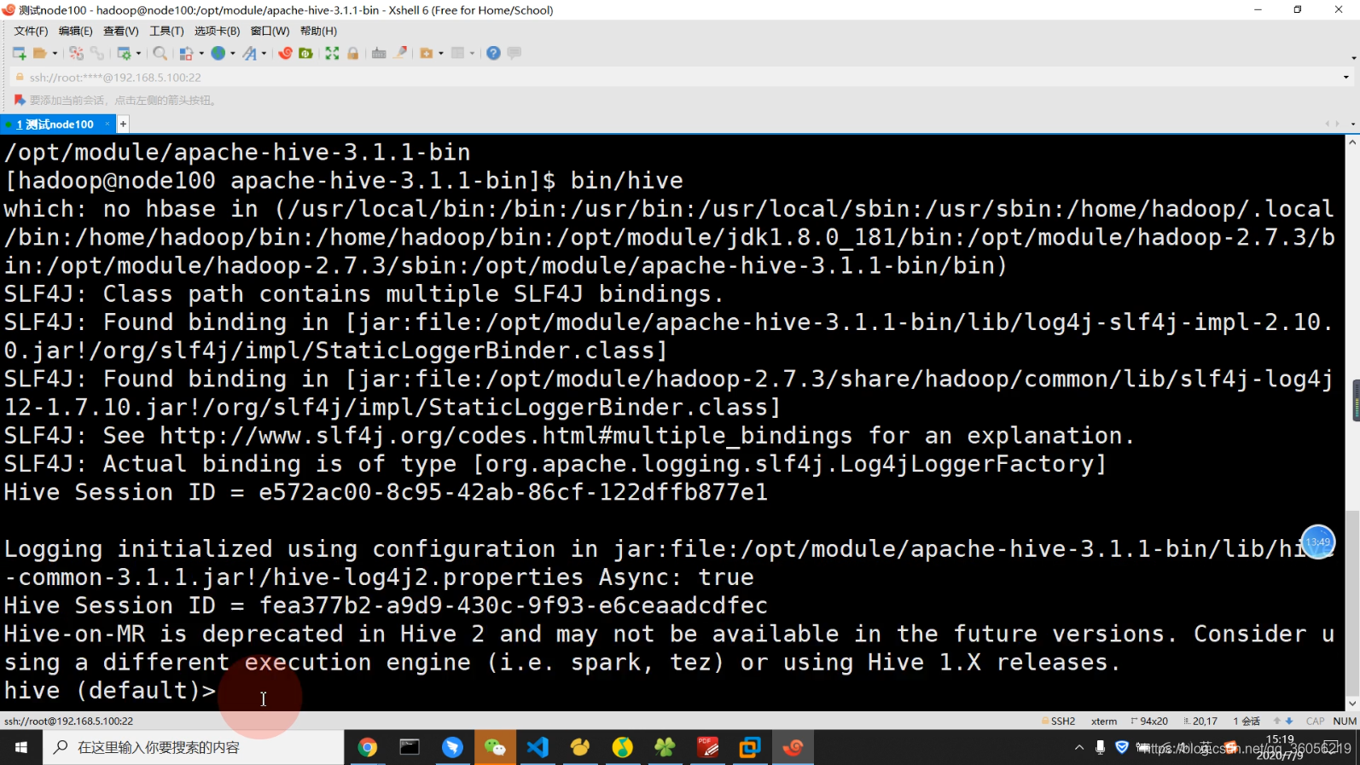1360x765 pixels.
Task: Click the globe Encoding icon
Action: [218, 53]
